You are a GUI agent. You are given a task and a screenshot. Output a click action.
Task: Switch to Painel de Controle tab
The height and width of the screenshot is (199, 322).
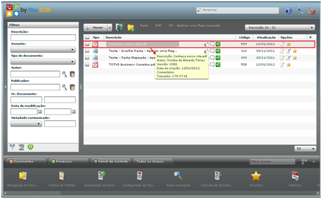point(111,162)
